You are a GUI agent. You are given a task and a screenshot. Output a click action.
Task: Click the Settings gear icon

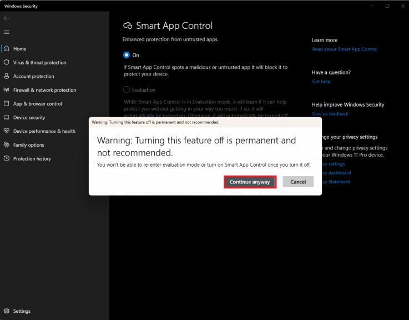[x=7, y=311]
